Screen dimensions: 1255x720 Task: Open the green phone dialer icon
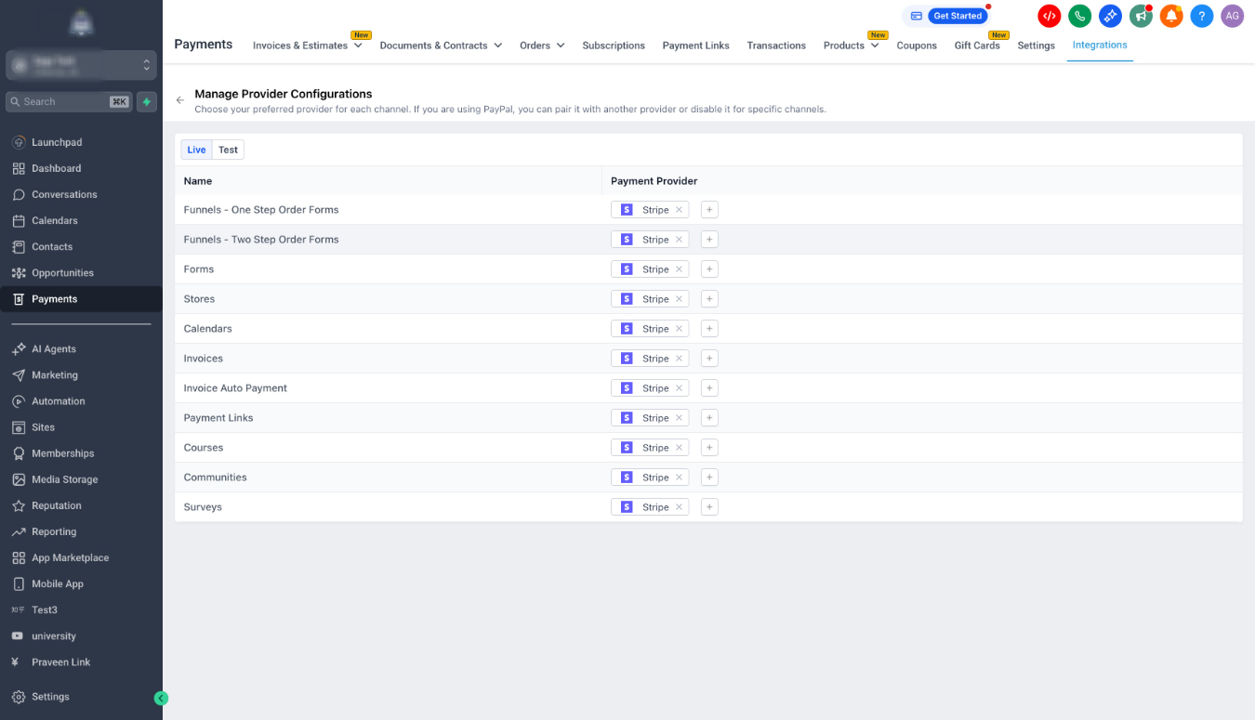tap(1079, 16)
